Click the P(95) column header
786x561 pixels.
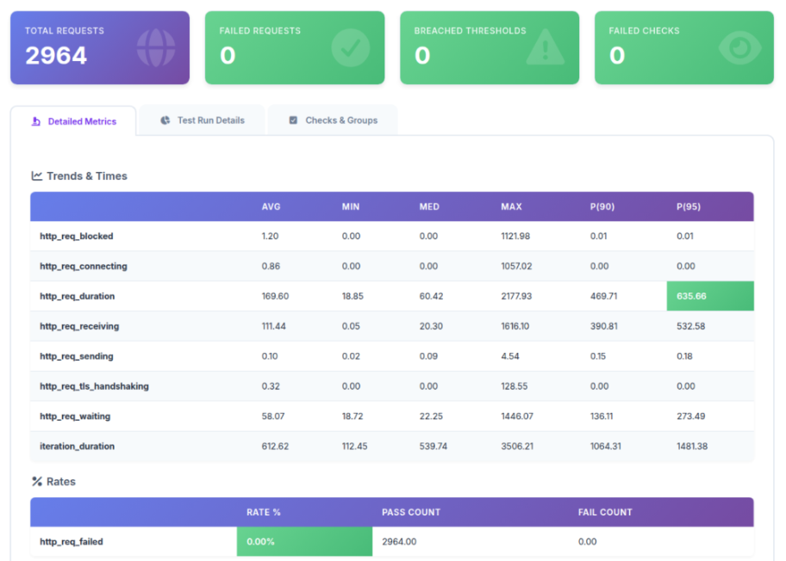[689, 207]
